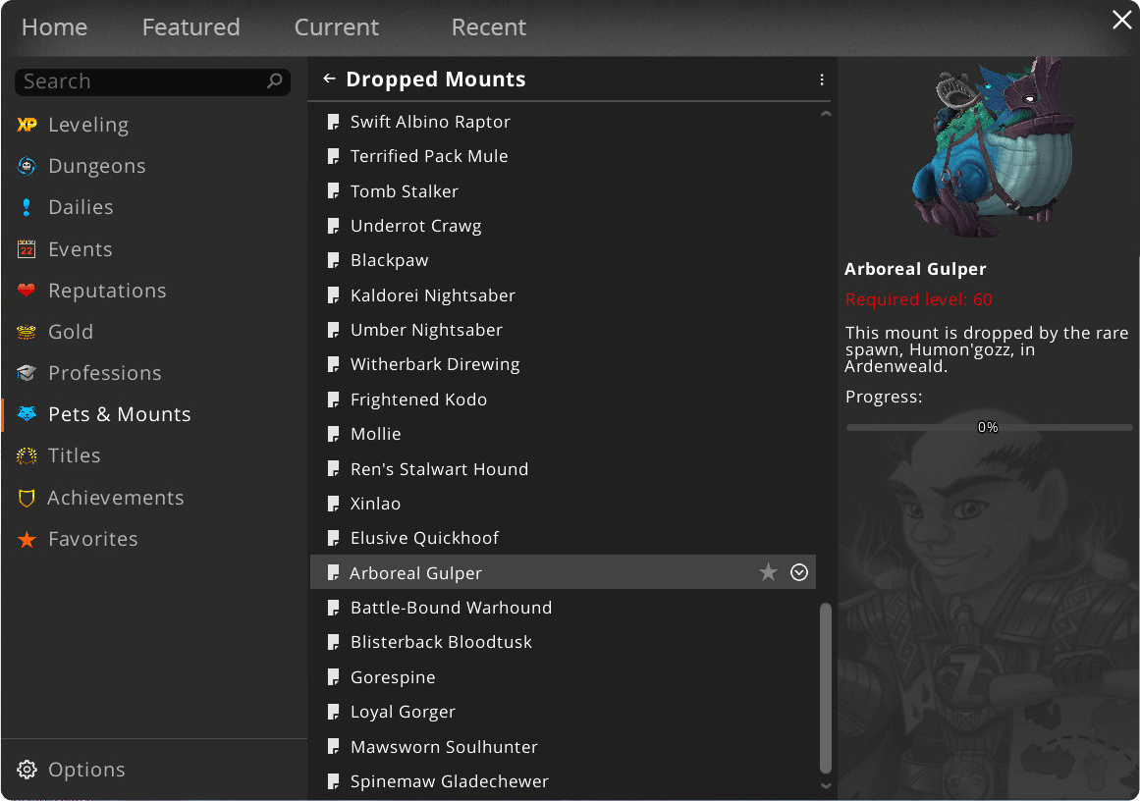Image resolution: width=1140 pixels, height=801 pixels.
Task: Open the Kaldorei Nightsaber guide
Action: 432,295
